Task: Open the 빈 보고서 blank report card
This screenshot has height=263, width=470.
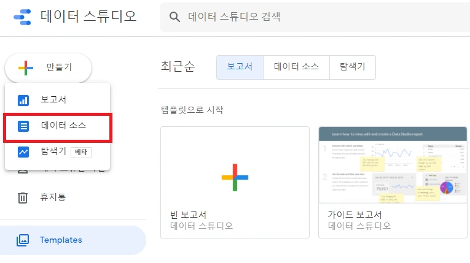Action: (x=235, y=182)
